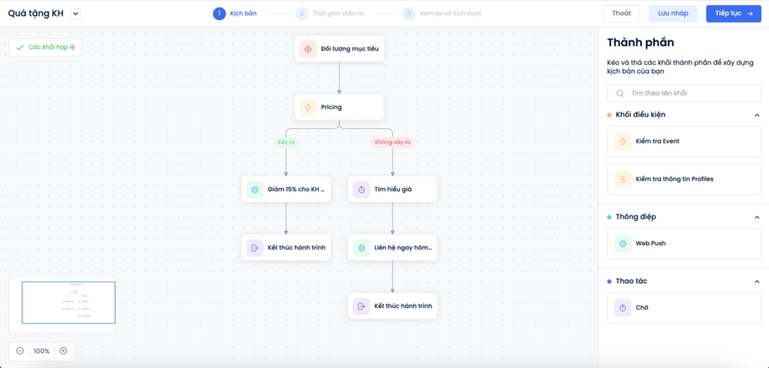
Task: Click globe icon on Liên hệ ngay hôm node
Action: pyautogui.click(x=361, y=248)
